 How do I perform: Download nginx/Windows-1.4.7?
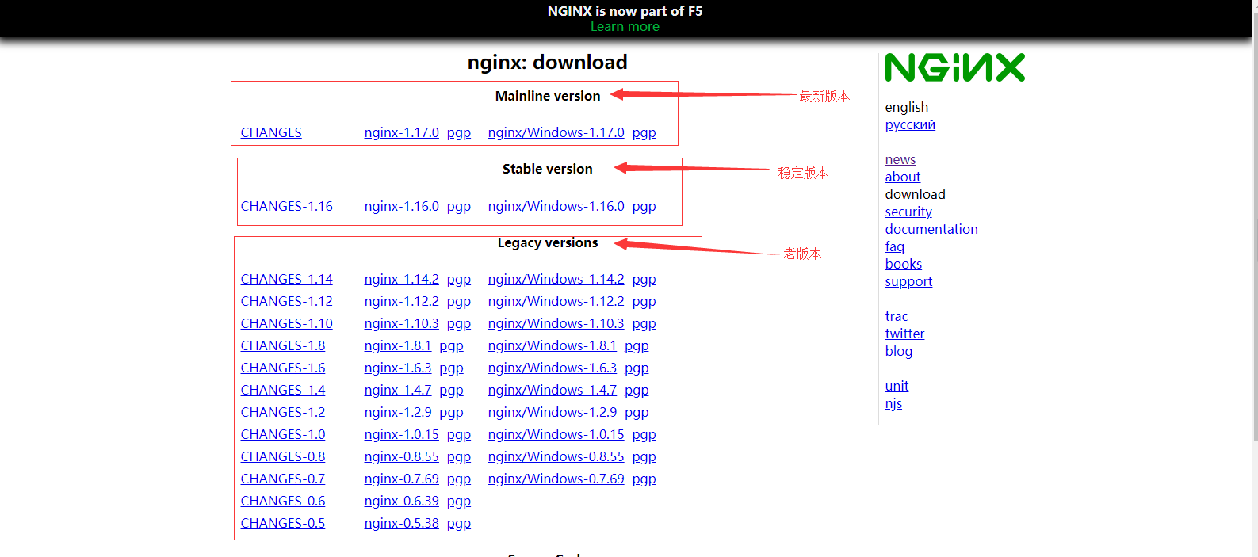552,390
